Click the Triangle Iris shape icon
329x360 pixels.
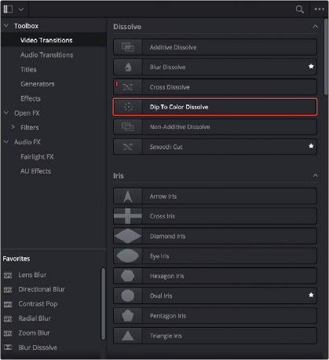pos(128,336)
